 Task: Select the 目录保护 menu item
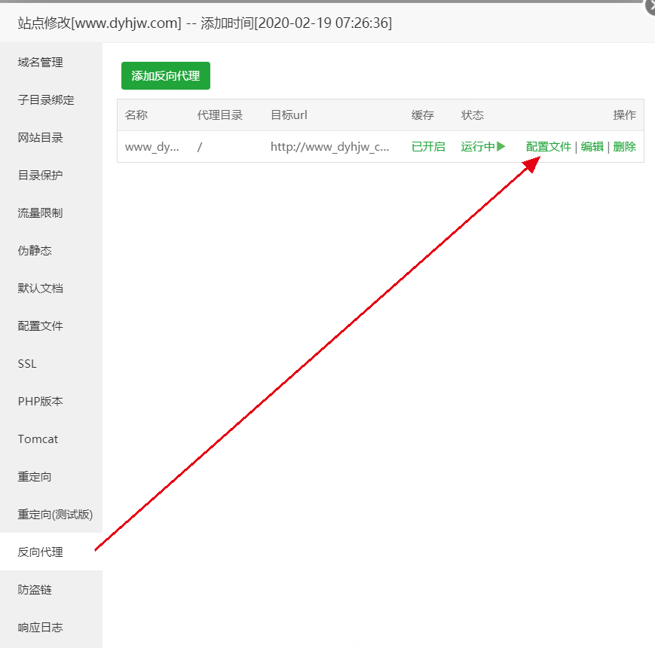click(x=40, y=175)
